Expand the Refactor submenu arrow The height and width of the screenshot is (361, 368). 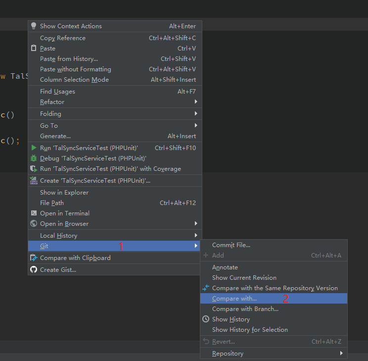(x=196, y=102)
